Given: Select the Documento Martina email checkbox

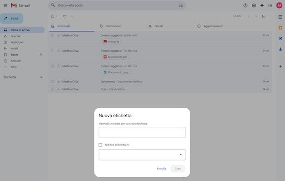Looking at the screenshot, I should [x=53, y=82].
